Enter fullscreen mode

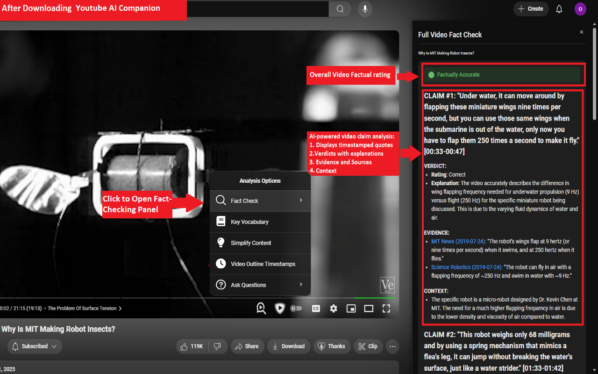coord(386,309)
